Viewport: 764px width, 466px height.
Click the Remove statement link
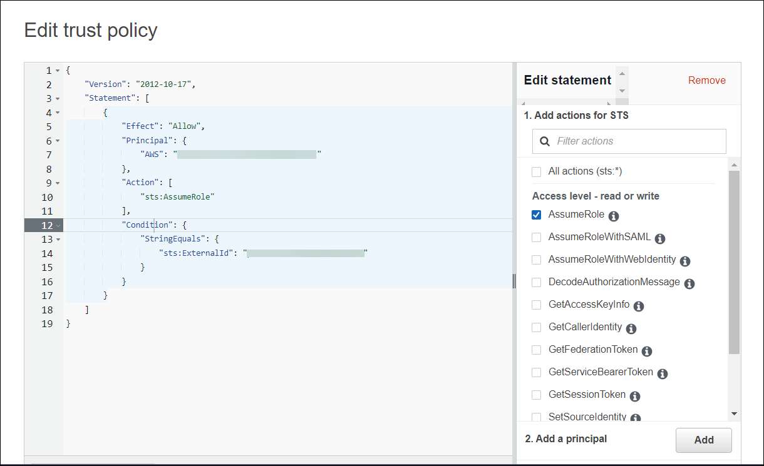[x=707, y=80]
